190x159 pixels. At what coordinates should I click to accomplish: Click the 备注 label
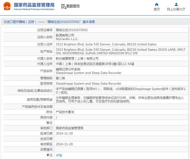coord(49,123)
